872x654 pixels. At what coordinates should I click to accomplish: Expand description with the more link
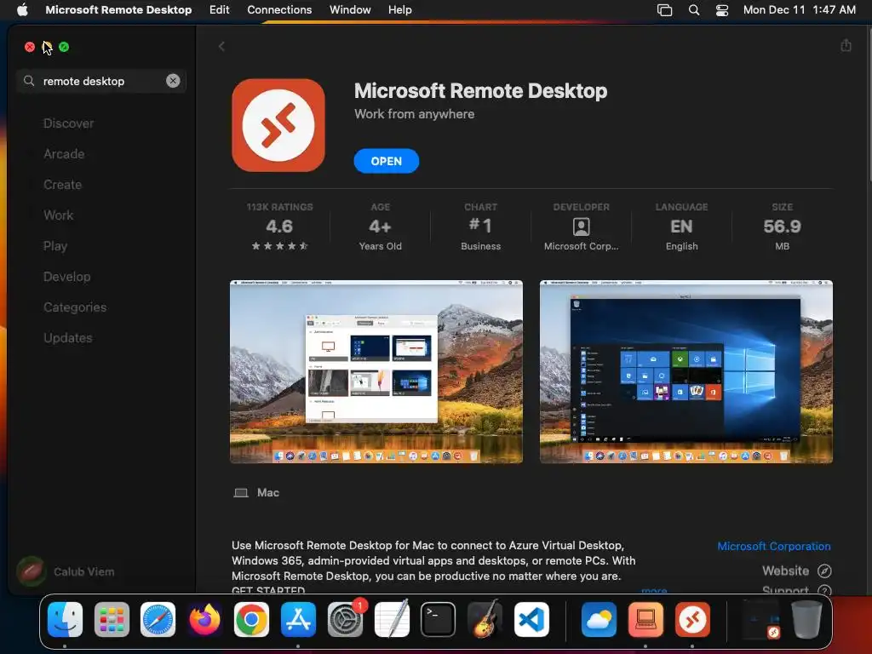coord(653,589)
